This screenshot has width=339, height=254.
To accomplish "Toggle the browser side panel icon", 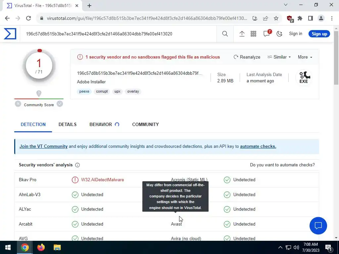I will coord(311,18).
